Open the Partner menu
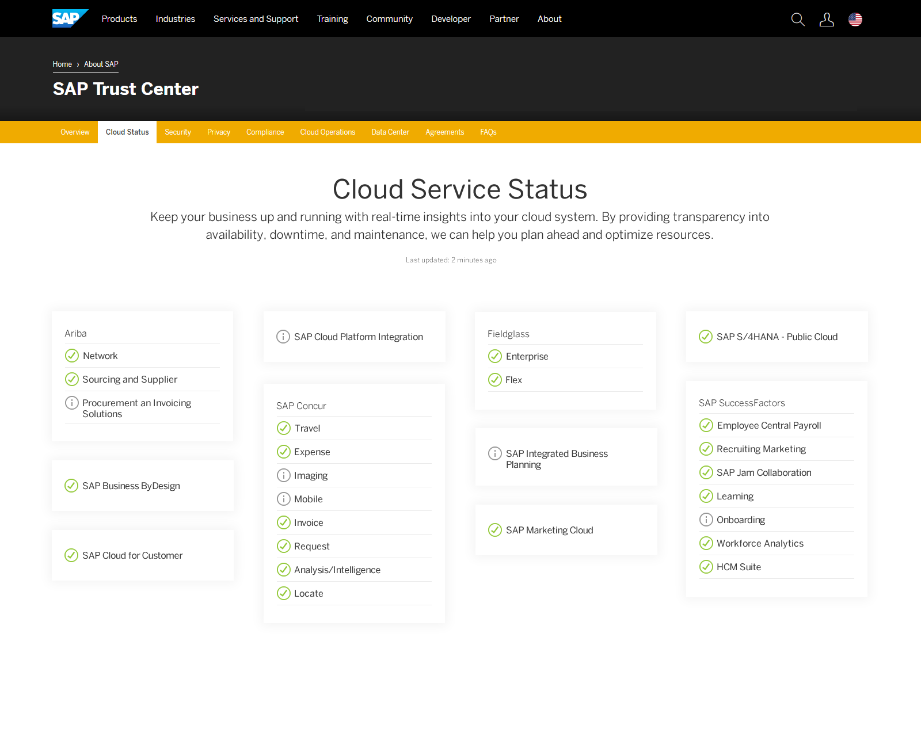 (504, 19)
